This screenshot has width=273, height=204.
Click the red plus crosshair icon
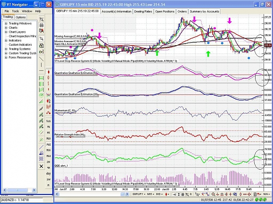[230, 194]
